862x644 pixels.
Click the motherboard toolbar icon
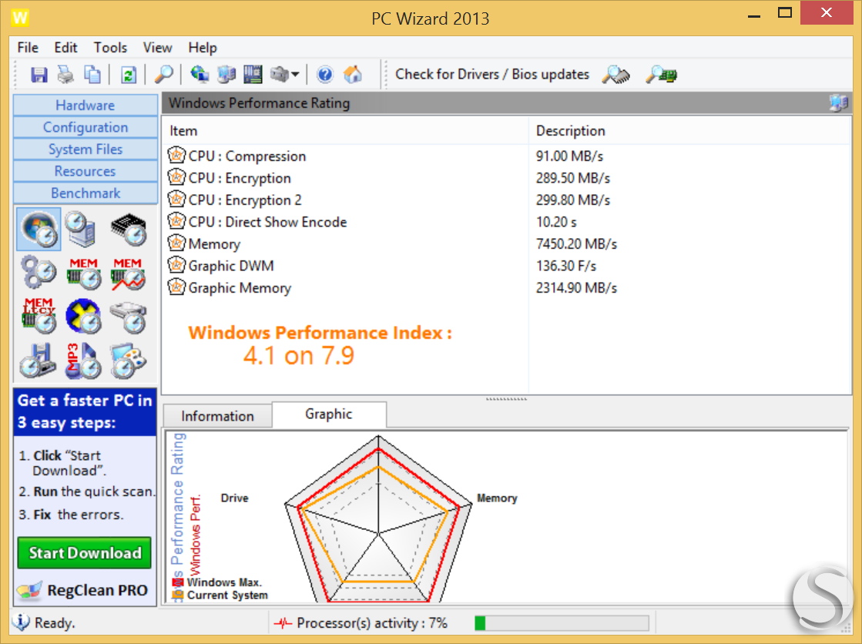(253, 74)
